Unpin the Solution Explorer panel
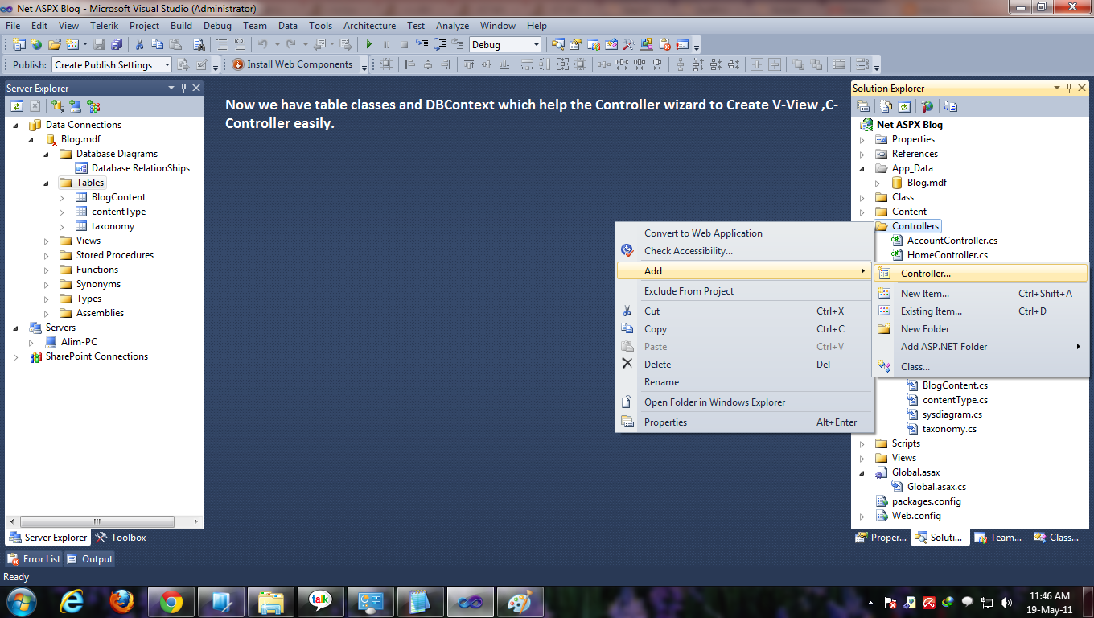The width and height of the screenshot is (1094, 618). click(1068, 88)
